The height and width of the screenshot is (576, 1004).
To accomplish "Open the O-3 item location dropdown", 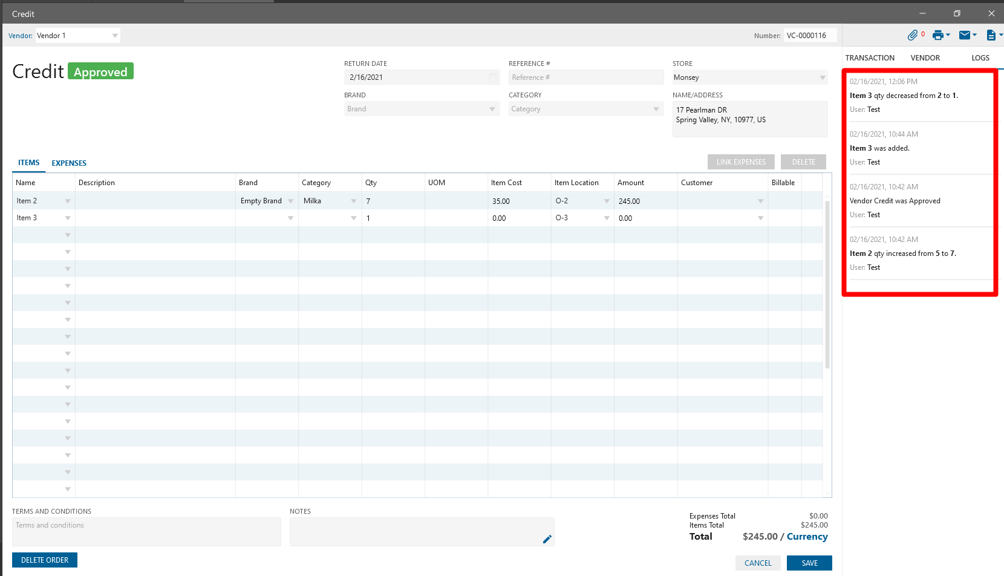I will pos(607,218).
